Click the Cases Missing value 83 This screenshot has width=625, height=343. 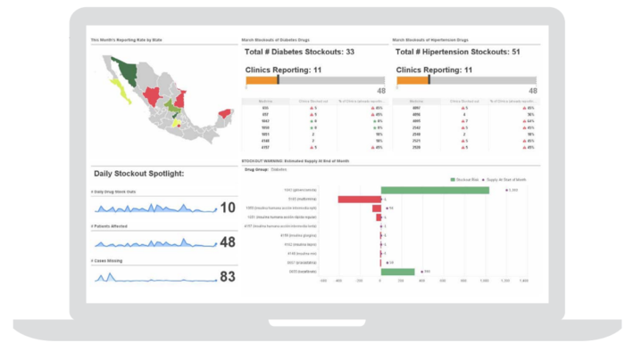(228, 277)
